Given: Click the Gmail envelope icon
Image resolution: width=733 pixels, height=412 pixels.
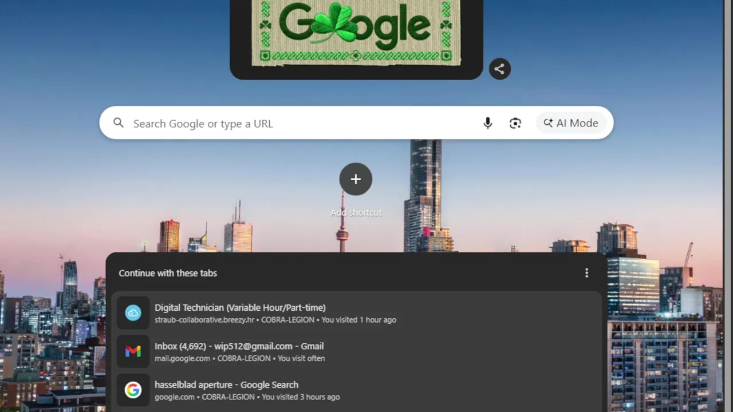Looking at the screenshot, I should pos(133,351).
